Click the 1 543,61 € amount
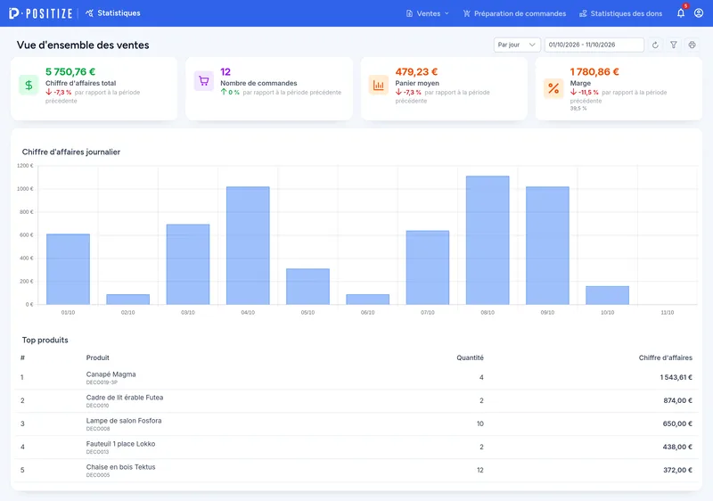This screenshot has height=501, width=713. 676,377
